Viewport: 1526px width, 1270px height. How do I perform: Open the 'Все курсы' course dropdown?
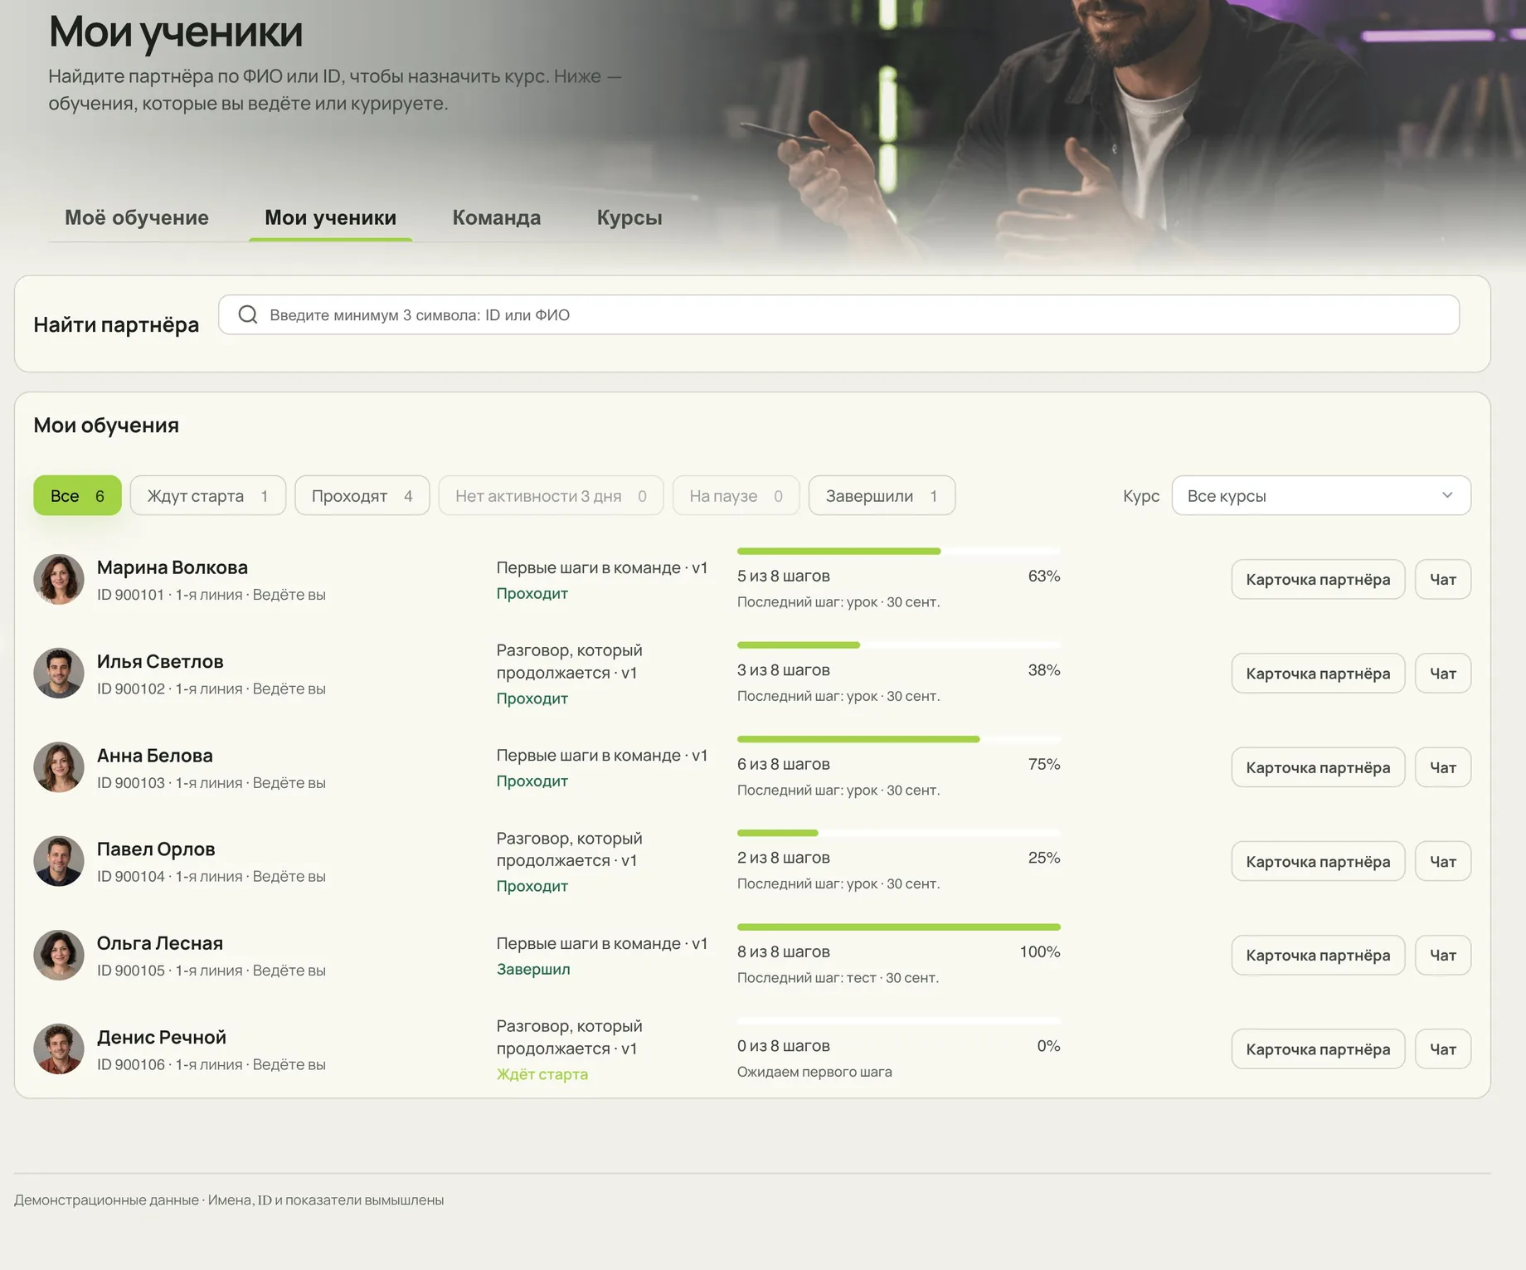(1321, 495)
